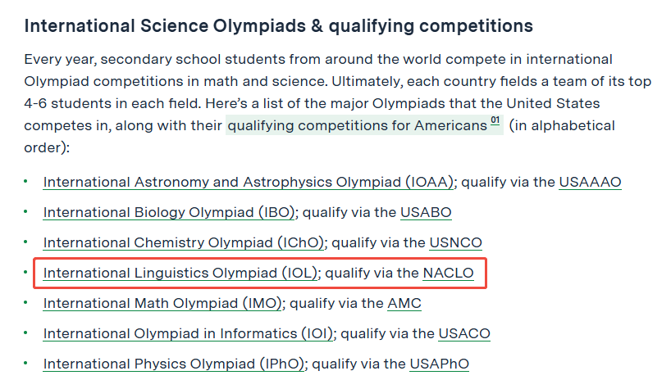Open the International Olympiad in Informatics link
Screen dimensions: 671x389
click(189, 334)
